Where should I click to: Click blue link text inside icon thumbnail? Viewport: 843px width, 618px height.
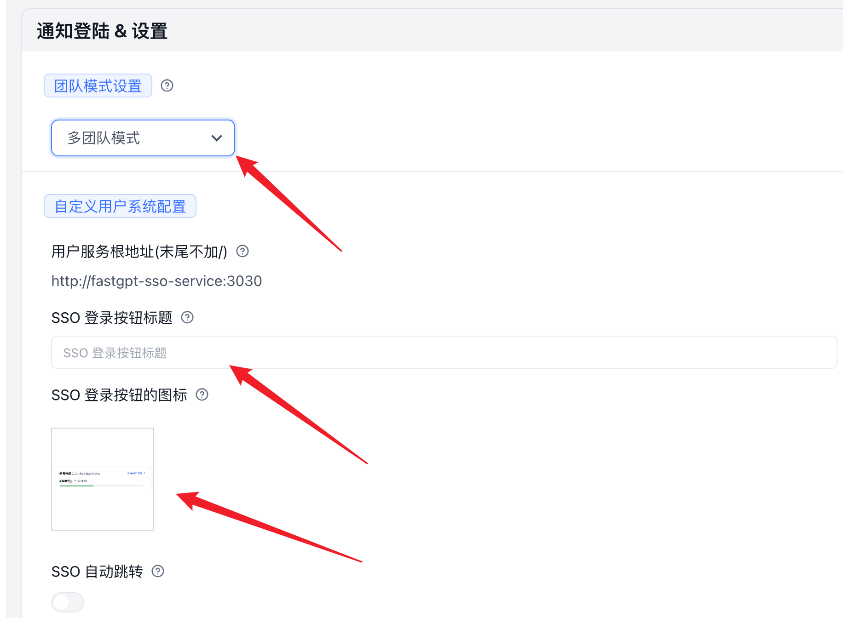pos(136,473)
